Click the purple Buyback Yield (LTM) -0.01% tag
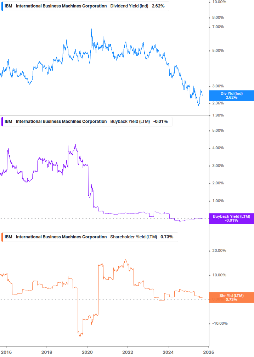This screenshot has width=254, height=357. tap(232, 218)
